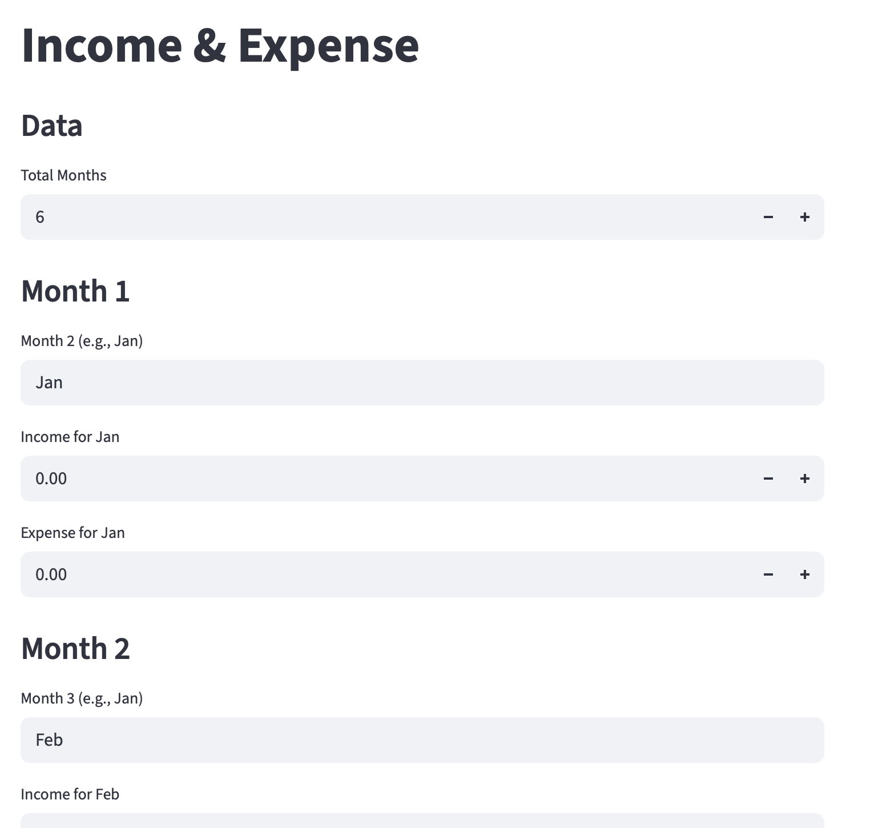870x828 pixels.
Task: Click the Month 2 section heading
Action: (75, 648)
